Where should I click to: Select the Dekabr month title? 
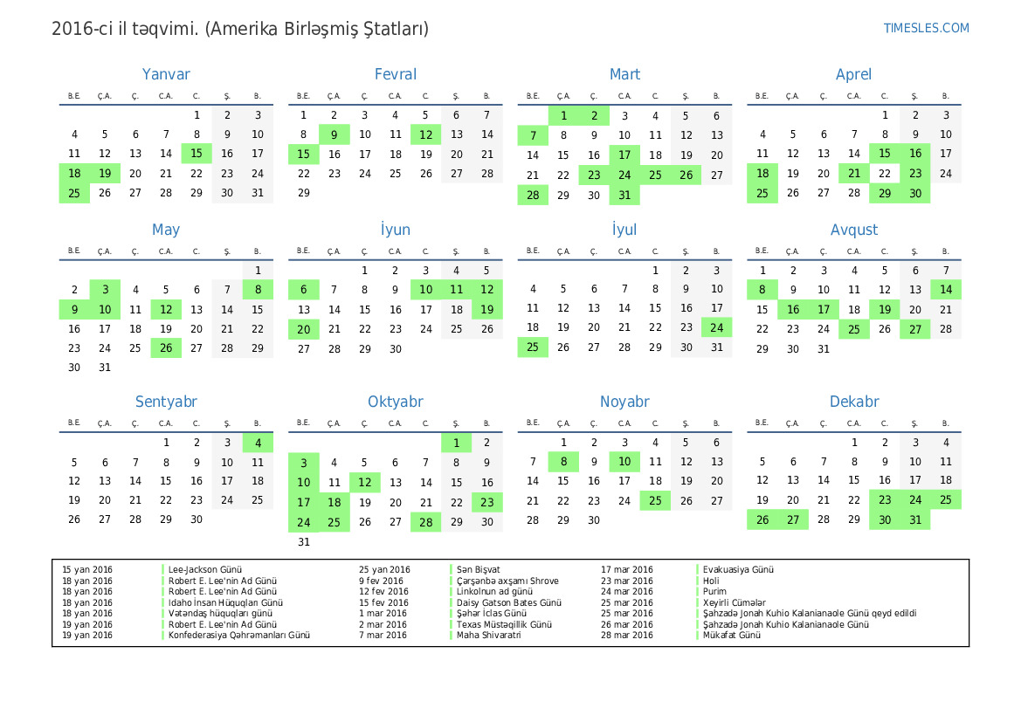tap(853, 402)
